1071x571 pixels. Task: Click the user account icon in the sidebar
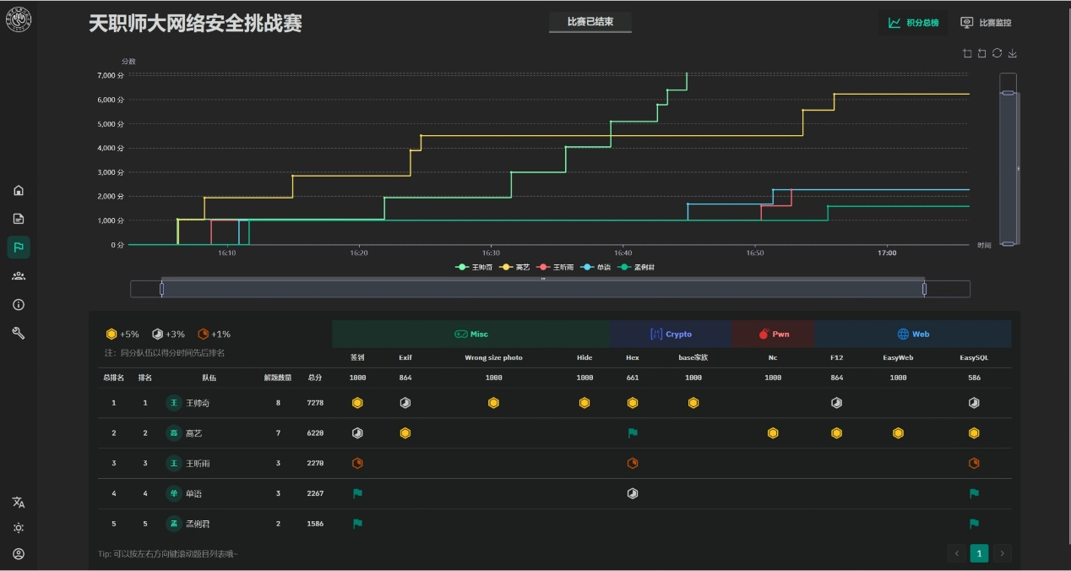click(x=19, y=554)
